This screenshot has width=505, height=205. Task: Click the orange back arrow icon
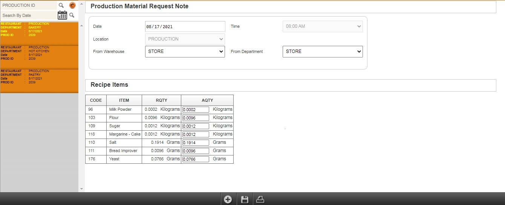click(72, 5)
